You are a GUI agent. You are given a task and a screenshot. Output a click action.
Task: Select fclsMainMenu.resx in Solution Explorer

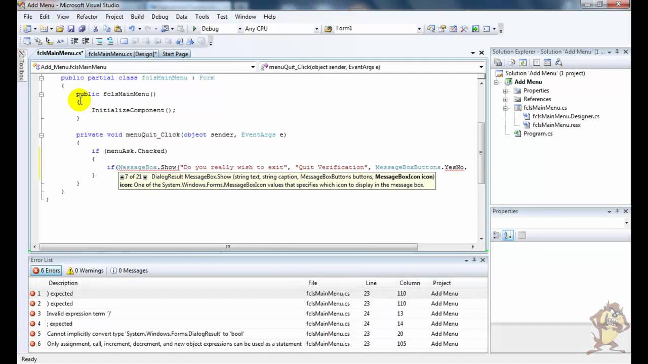point(556,125)
